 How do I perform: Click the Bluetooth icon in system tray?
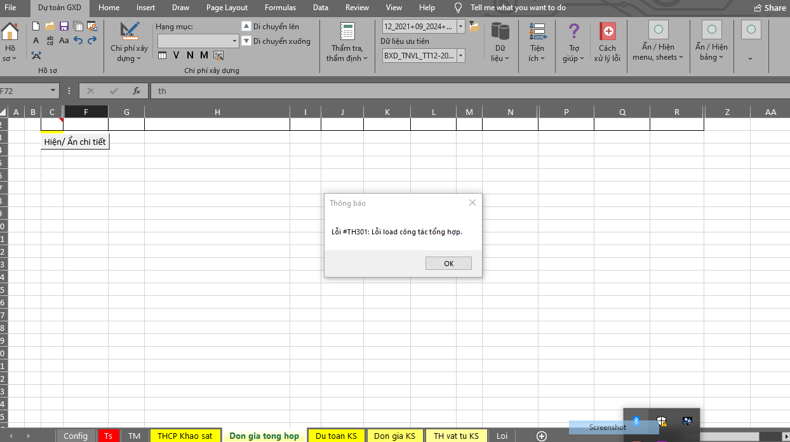[x=636, y=420]
